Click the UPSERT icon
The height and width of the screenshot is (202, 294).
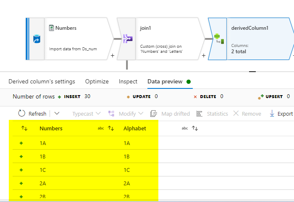[x=261, y=97]
